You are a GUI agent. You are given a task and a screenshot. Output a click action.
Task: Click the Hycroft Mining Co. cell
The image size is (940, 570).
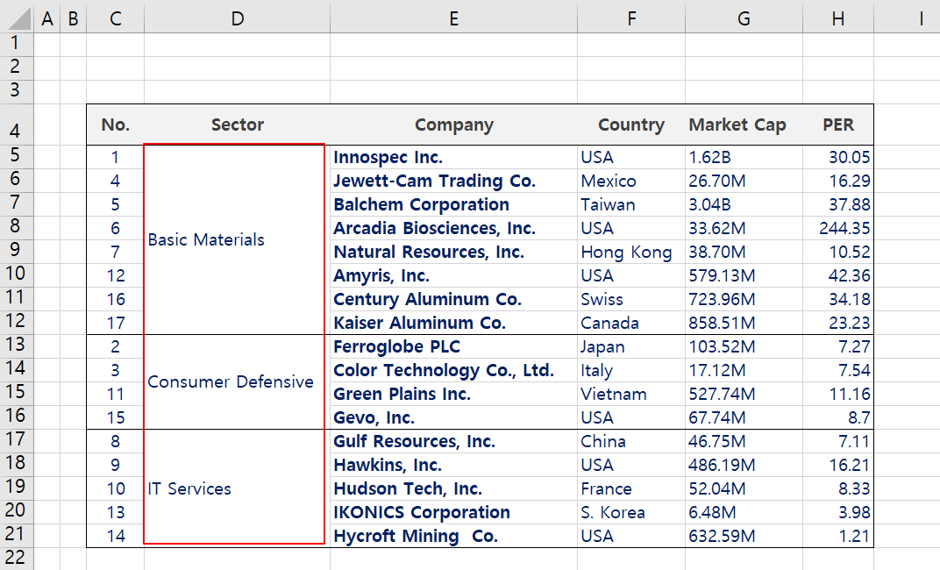coord(454,536)
